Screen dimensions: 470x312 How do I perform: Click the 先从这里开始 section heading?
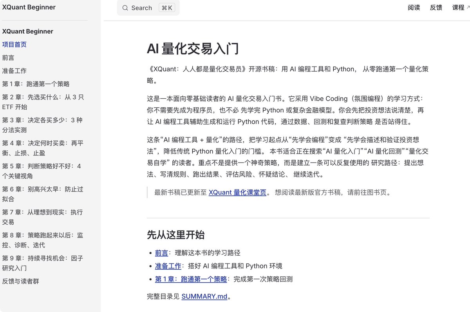coord(175,235)
